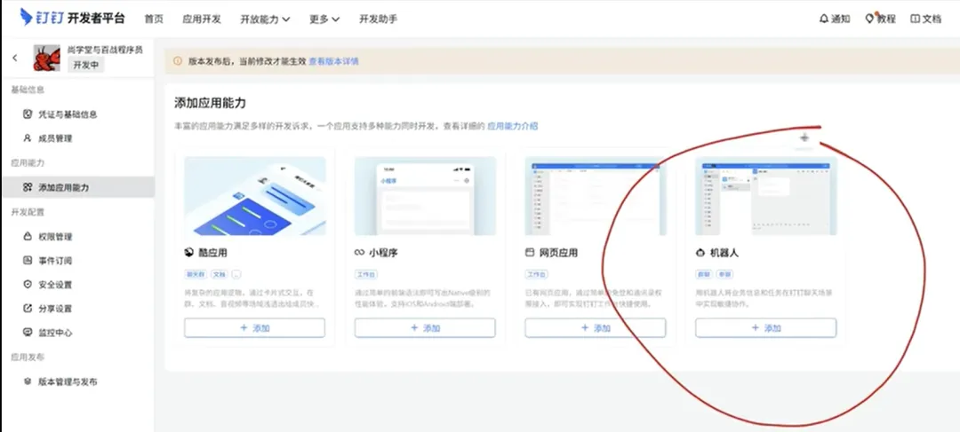This screenshot has width=960, height=432.
Task: Click the 事件订阅 icon
Action: pyautogui.click(x=27, y=260)
